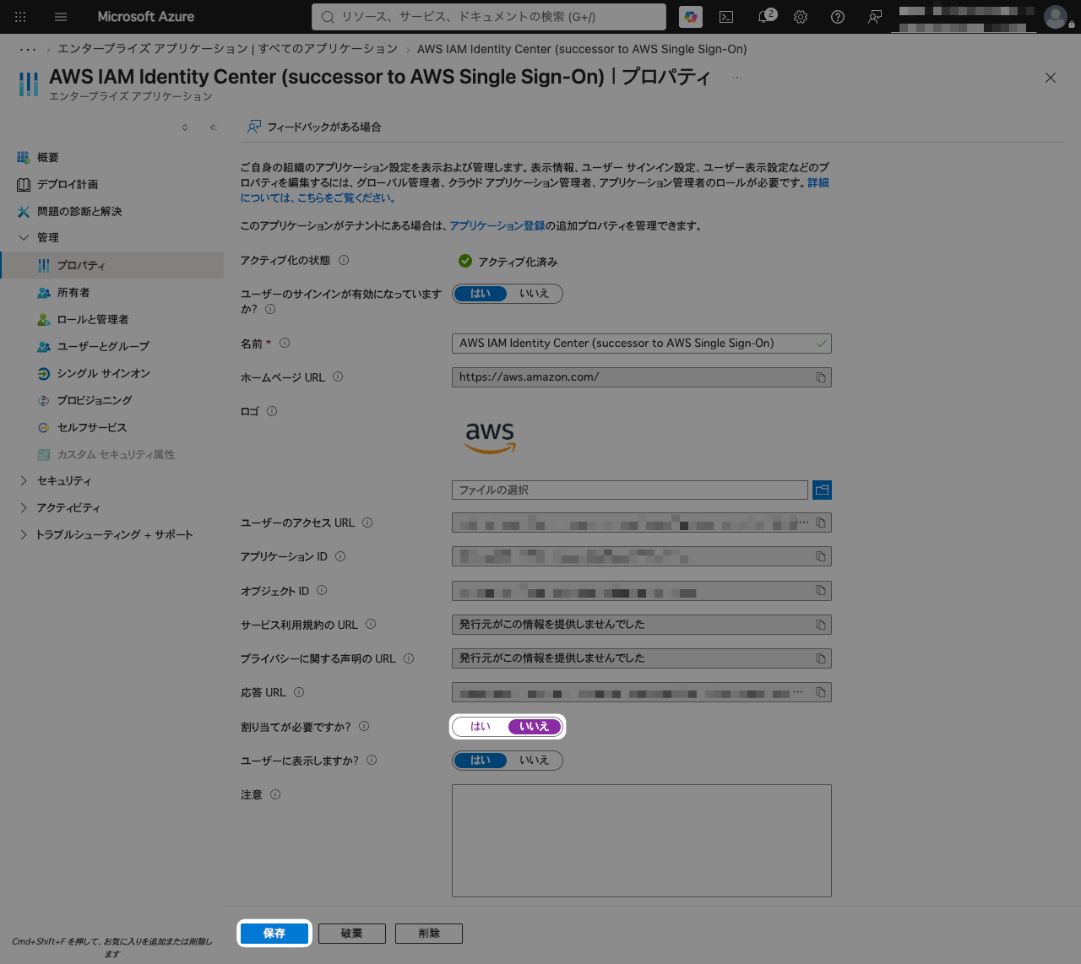Expand トラブルシューティング + サポート section
The image size is (1081, 964).
pos(24,535)
